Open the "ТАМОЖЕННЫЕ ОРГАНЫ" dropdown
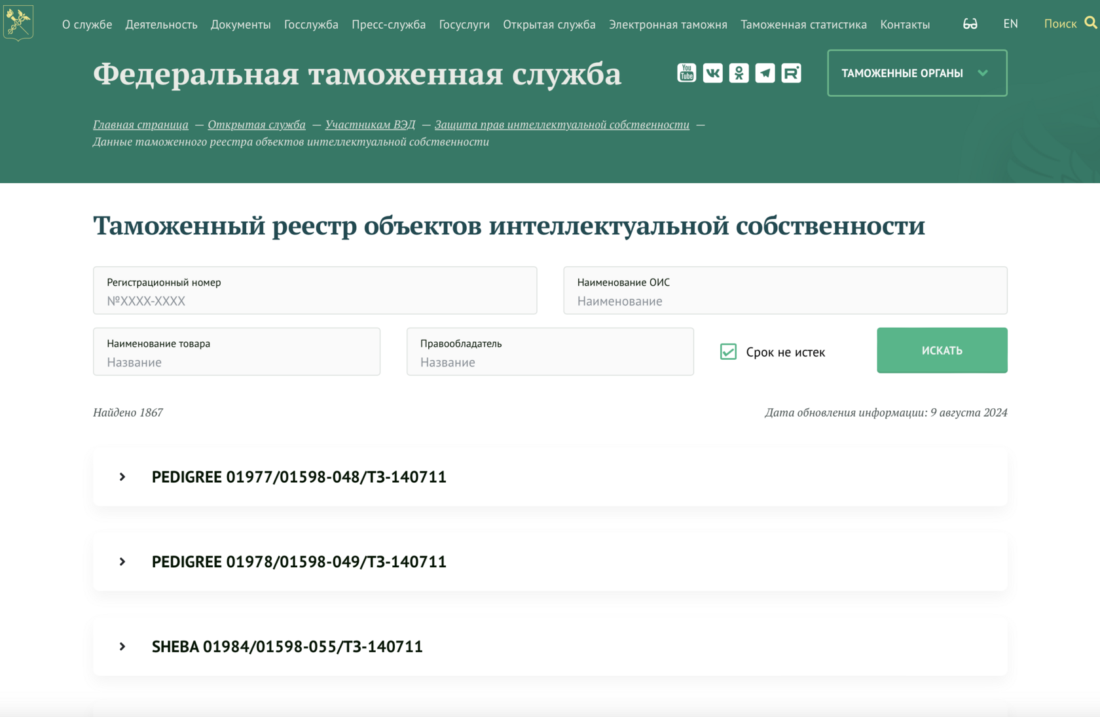 coord(916,73)
